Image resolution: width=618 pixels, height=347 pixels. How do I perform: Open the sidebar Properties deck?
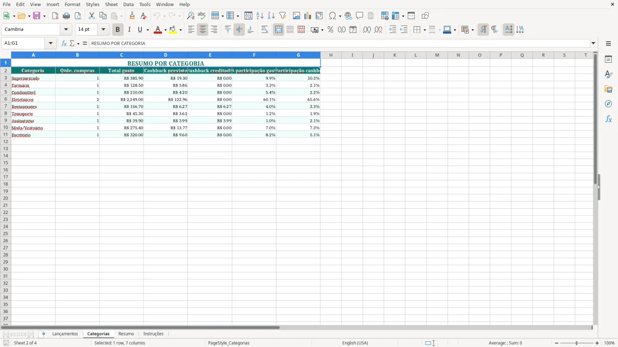[x=608, y=60]
